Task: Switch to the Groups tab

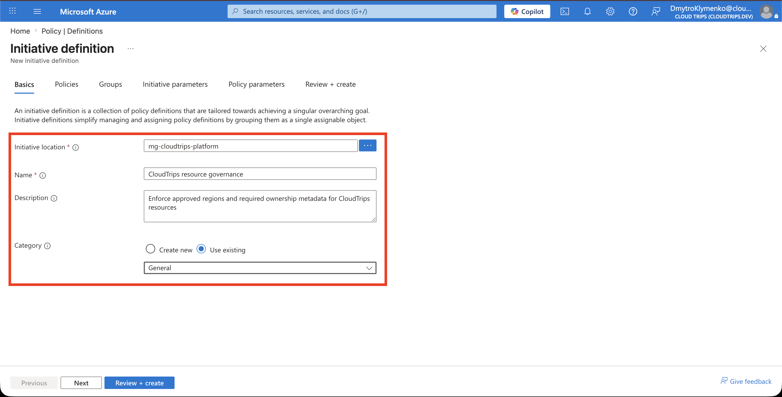Action: click(110, 84)
